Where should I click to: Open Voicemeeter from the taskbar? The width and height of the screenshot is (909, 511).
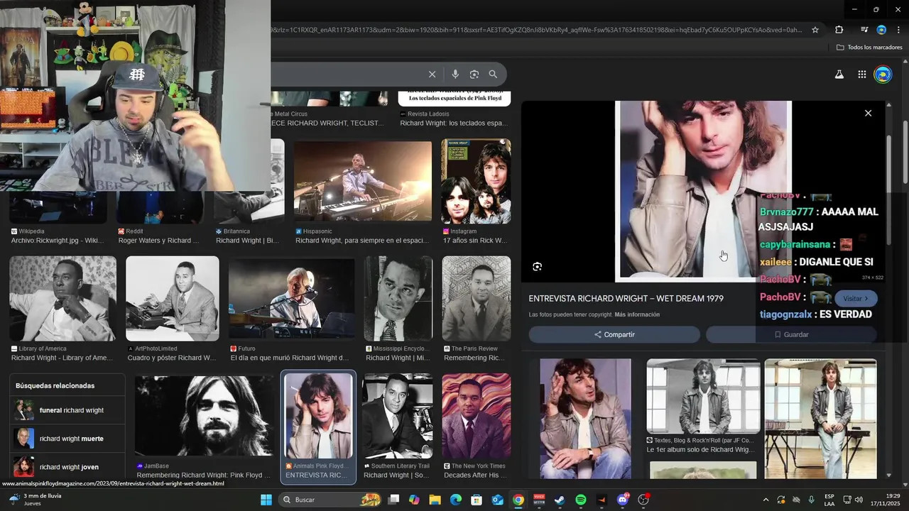[x=539, y=500]
